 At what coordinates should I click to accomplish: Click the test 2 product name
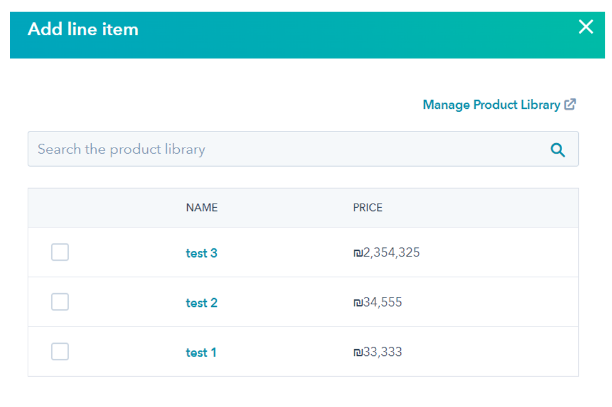coord(201,303)
